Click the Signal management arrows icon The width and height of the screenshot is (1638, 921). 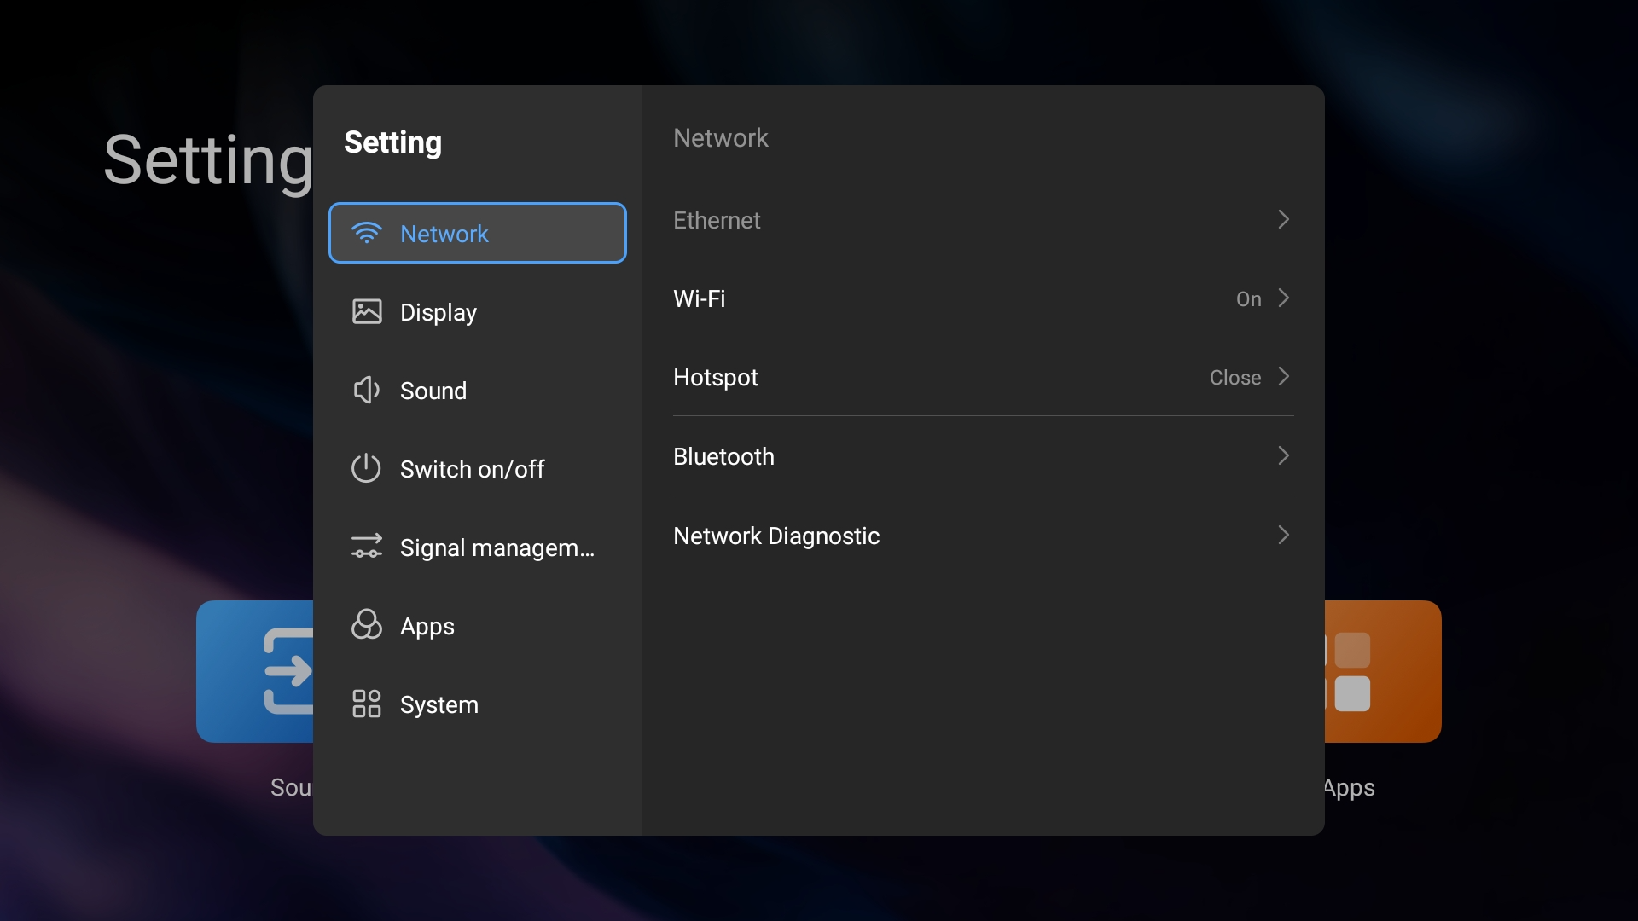[x=366, y=547]
